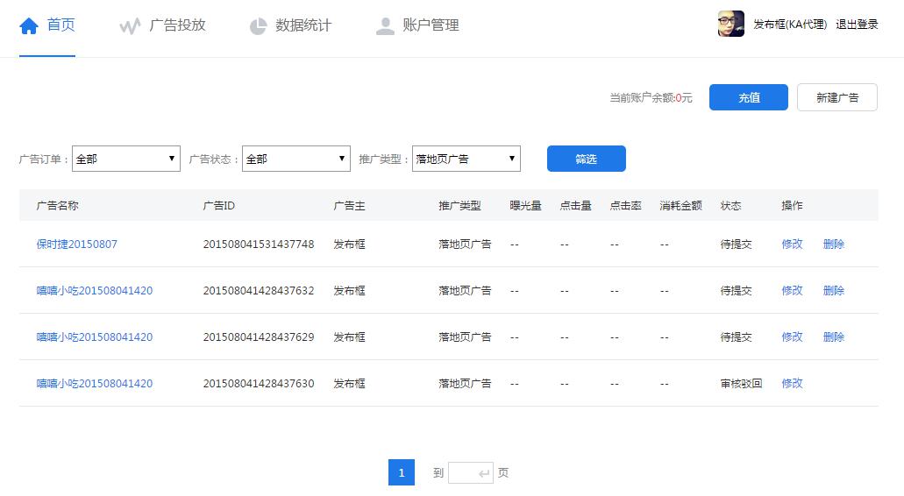Click the 广告投放 waveform icon

[x=130, y=26]
